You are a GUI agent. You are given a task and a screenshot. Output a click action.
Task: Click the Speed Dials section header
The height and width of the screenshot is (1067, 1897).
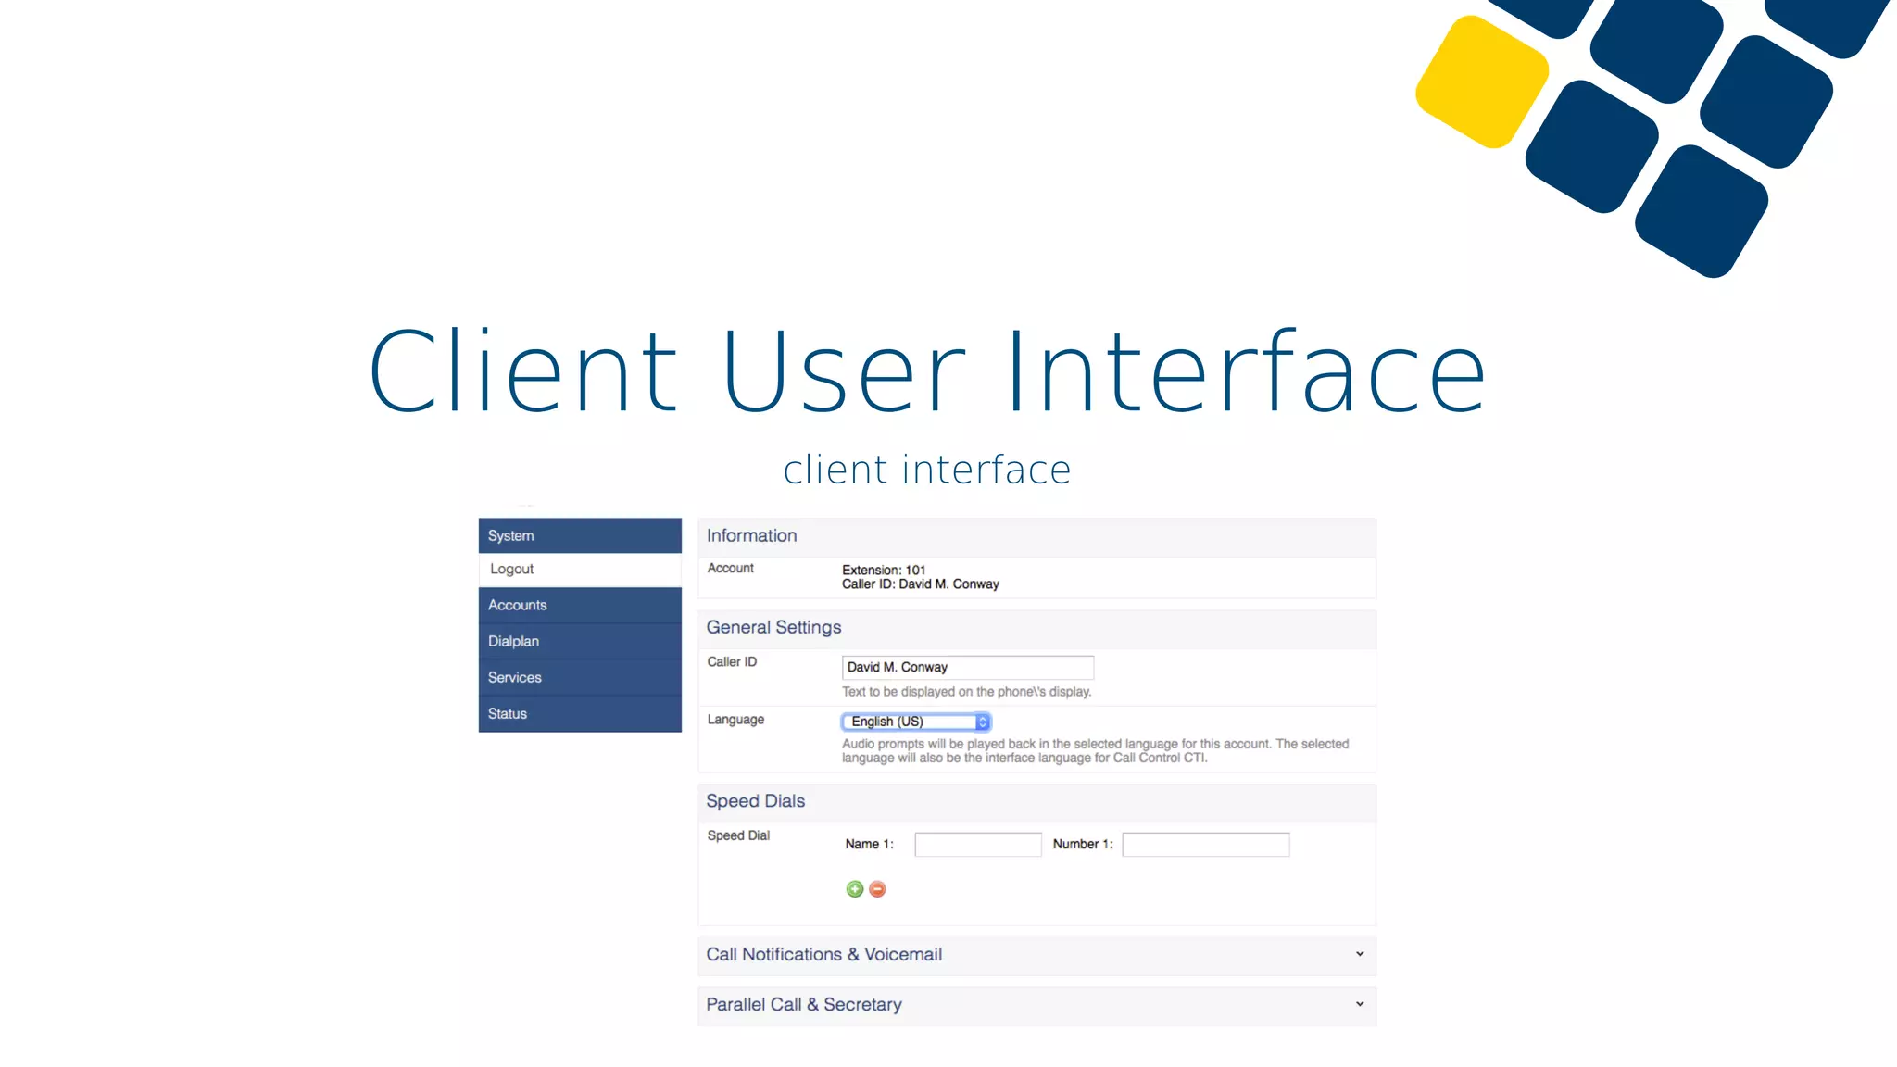[x=1036, y=802]
